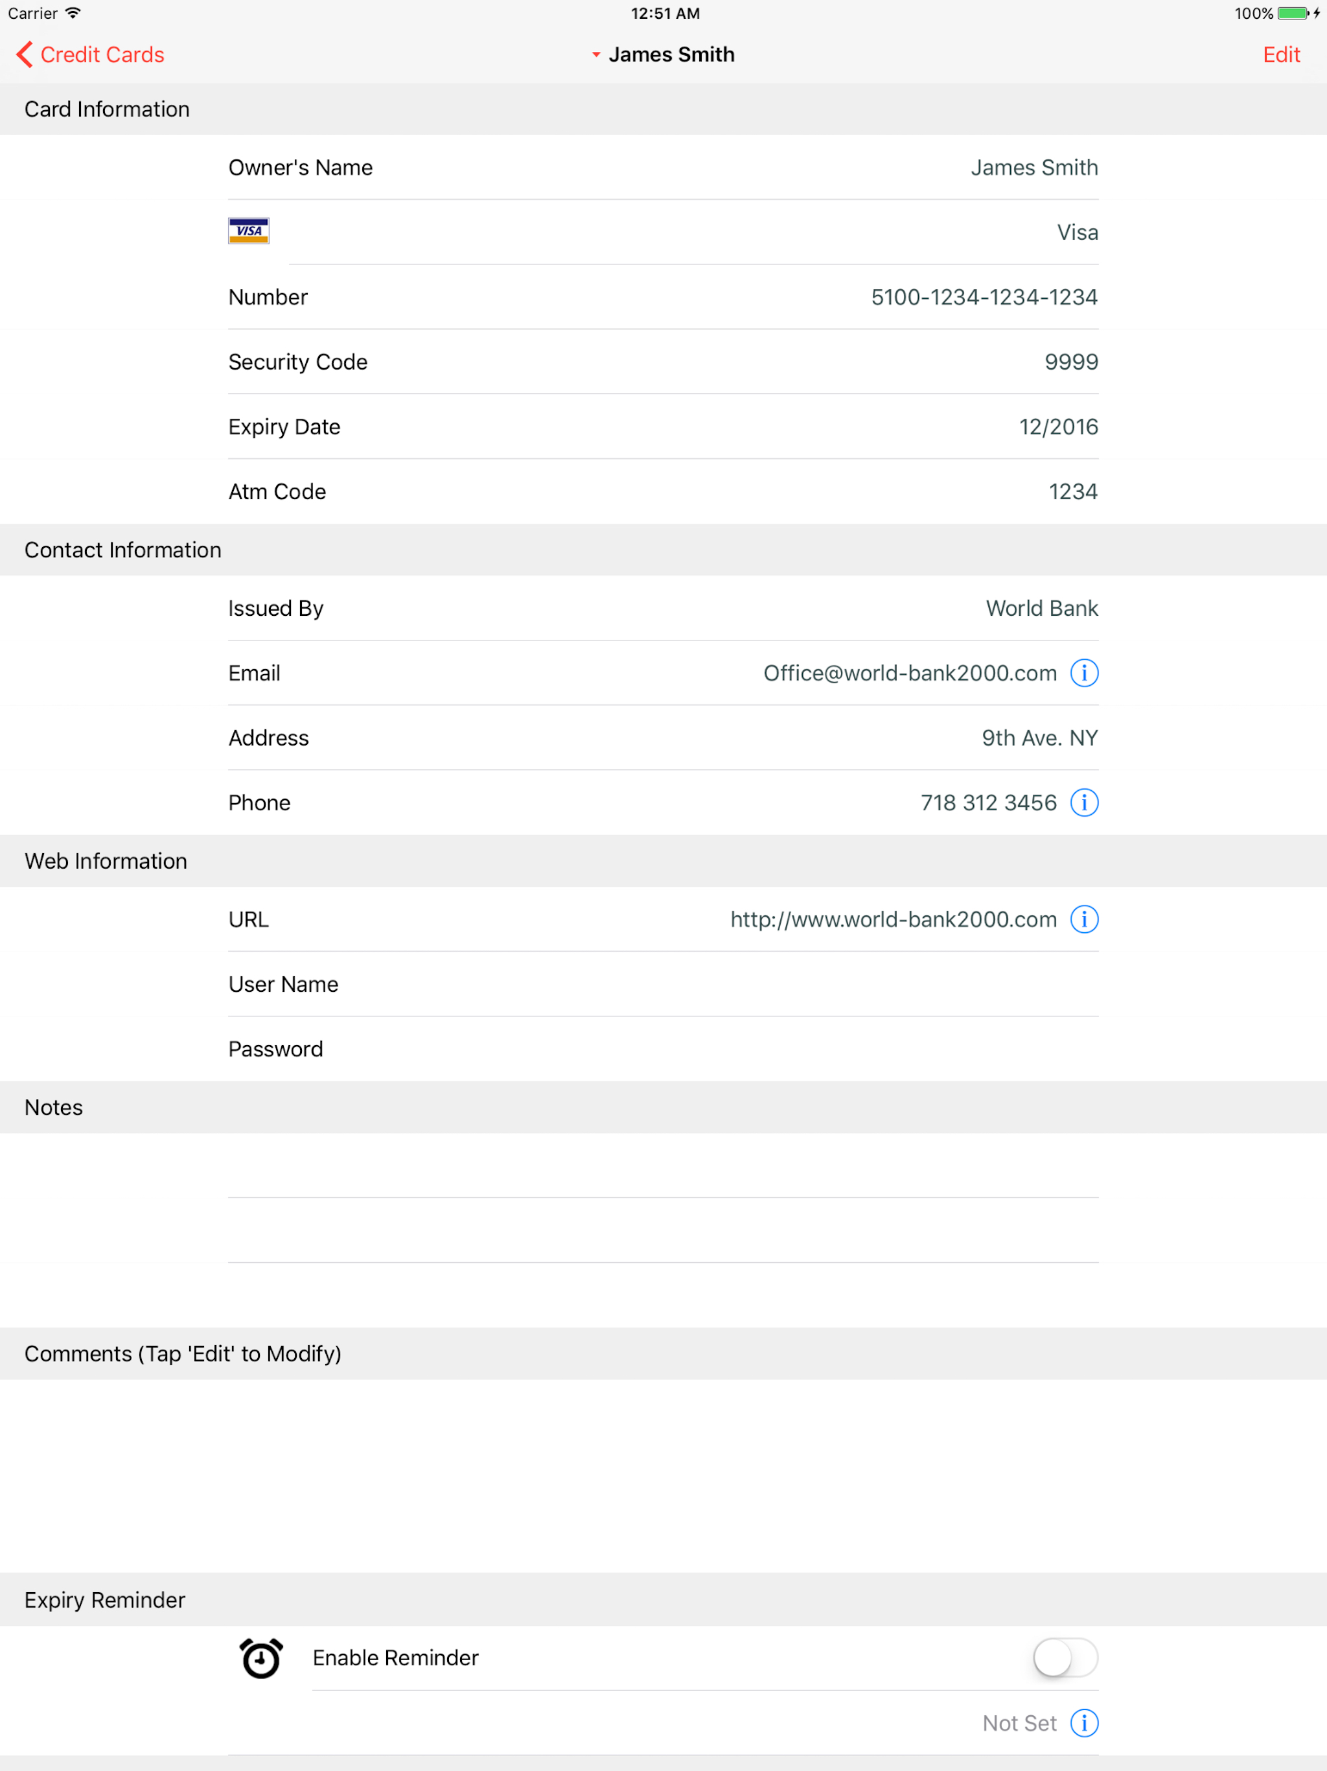Select the Security Code row
The image size is (1327, 1771).
pos(663,362)
